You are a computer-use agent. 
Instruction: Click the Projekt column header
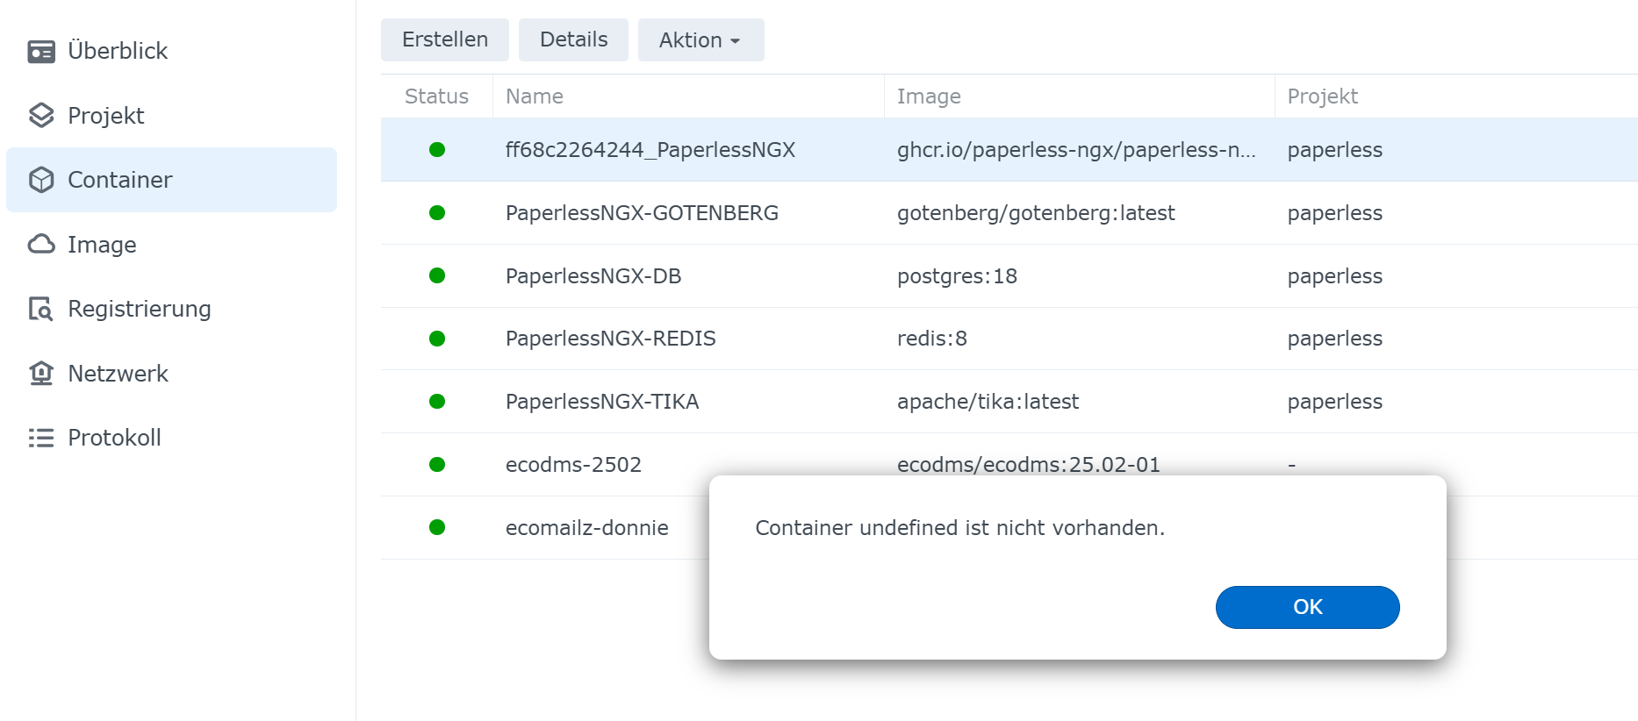click(1322, 96)
